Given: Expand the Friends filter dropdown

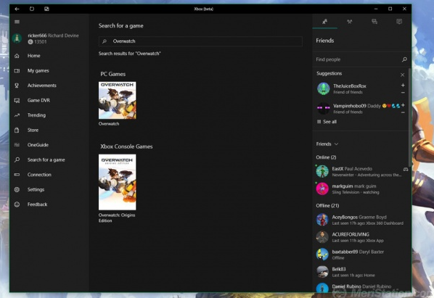Looking at the screenshot, I should [327, 144].
